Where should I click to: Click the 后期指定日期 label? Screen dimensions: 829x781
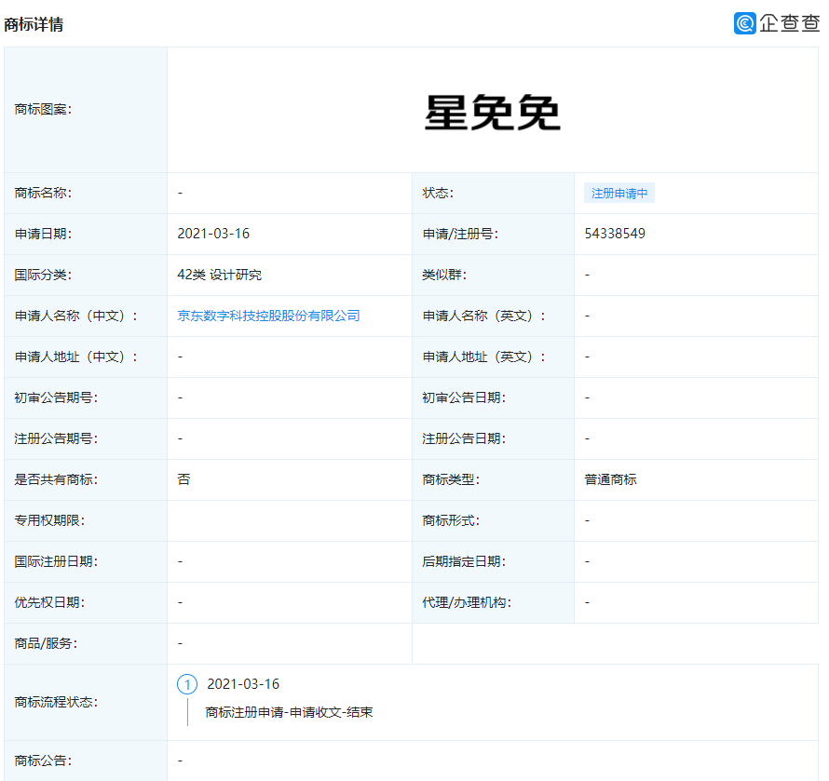pos(464,561)
